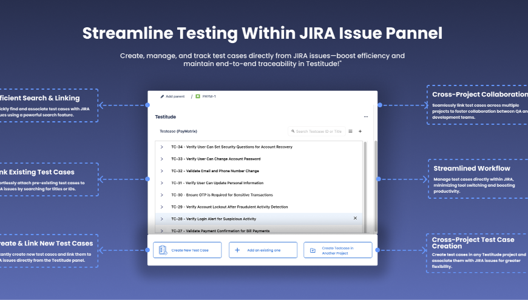
Task: Click the Add parent link
Action: pyautogui.click(x=175, y=96)
